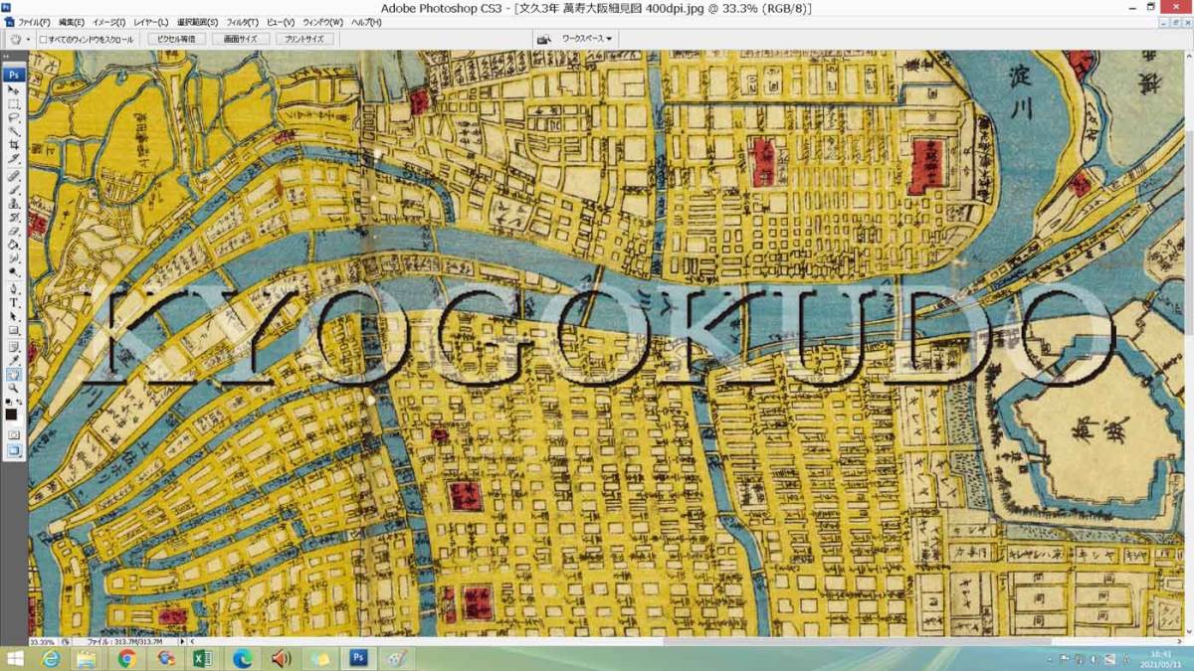Click the Photoshop taskbar button

[x=357, y=659]
